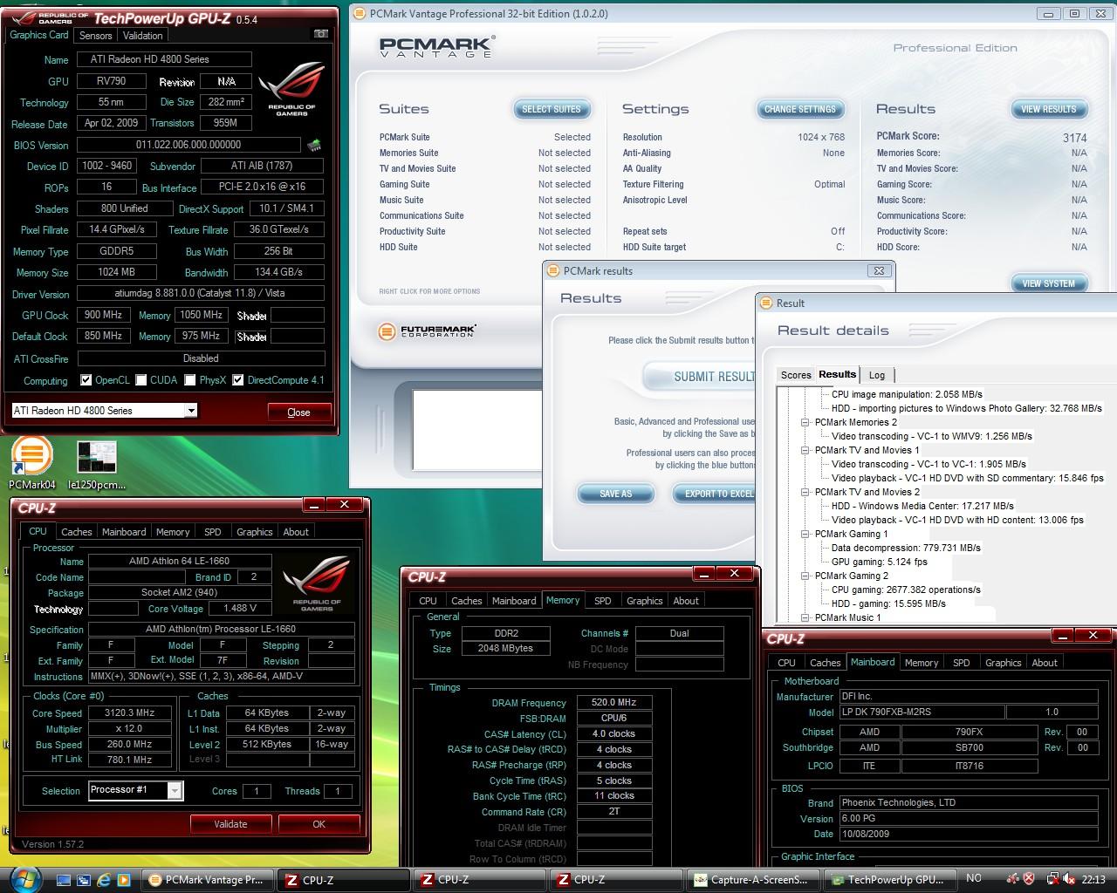The width and height of the screenshot is (1117, 893).
Task: Toggle the PhysX checkbox
Action: [189, 380]
